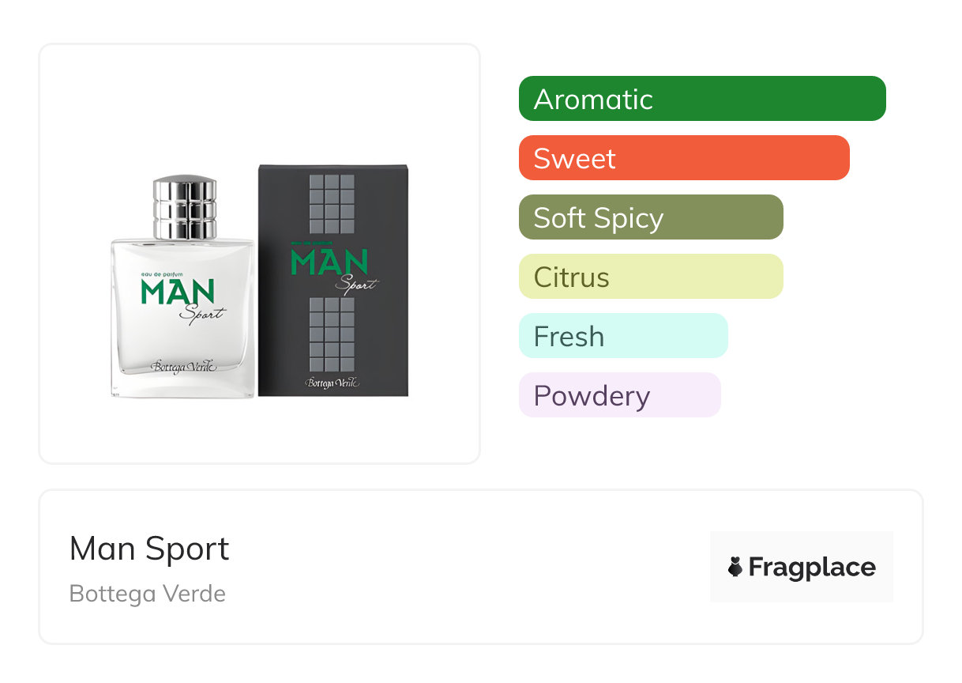
Task: Click the white perfume bottle image
Action: 183,287
